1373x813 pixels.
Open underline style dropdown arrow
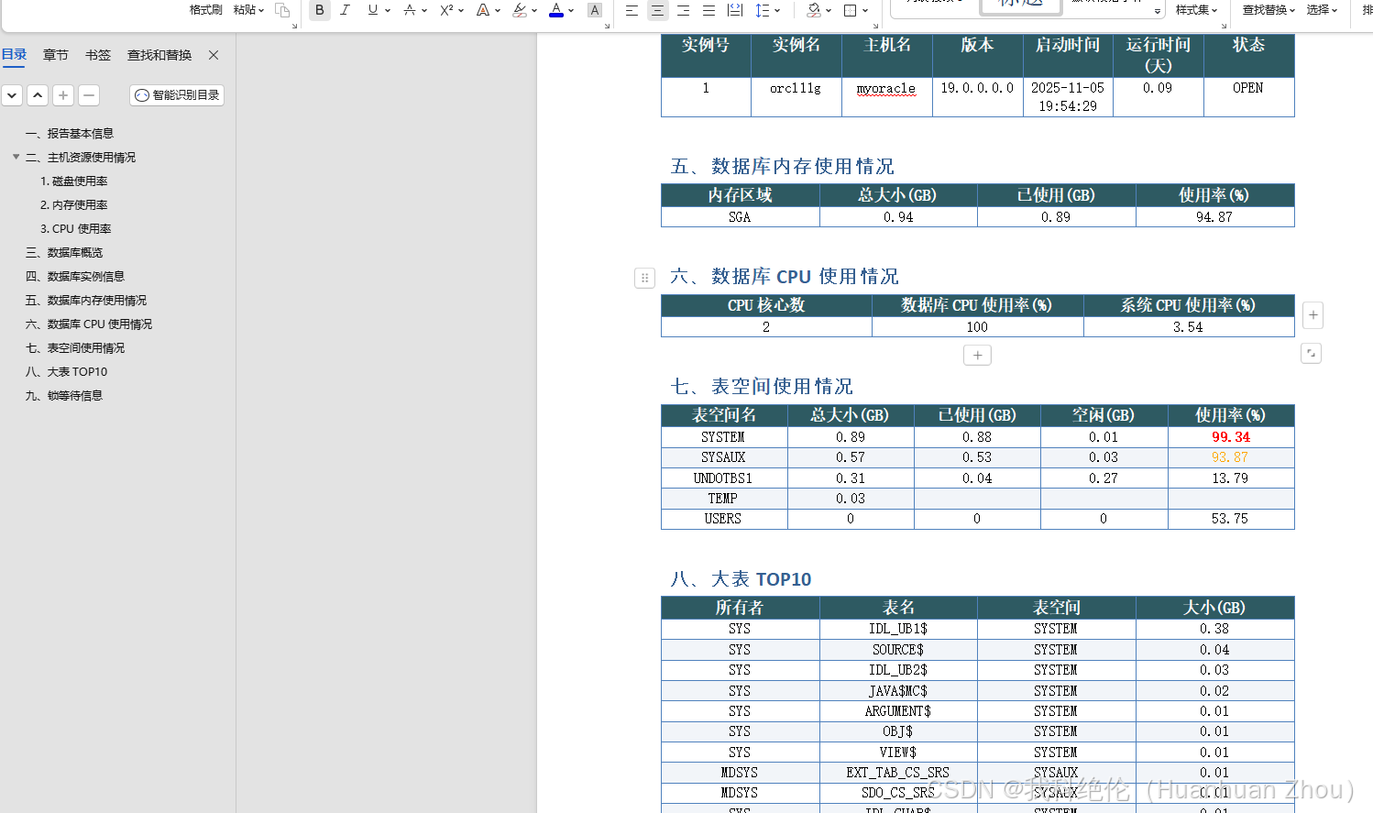[388, 11]
